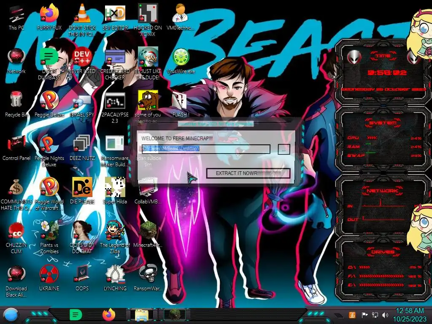Screen dimensions: 432x324
Task: Open the taskbar clock 12:58 AM
Action: click(x=410, y=311)
